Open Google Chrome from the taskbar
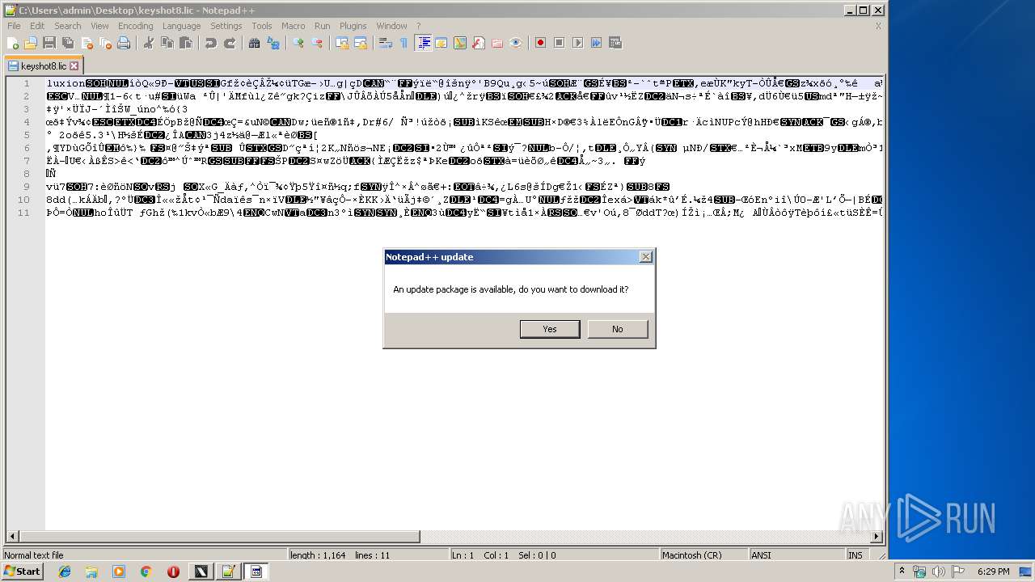This screenshot has height=582, width=1035. coord(146,571)
